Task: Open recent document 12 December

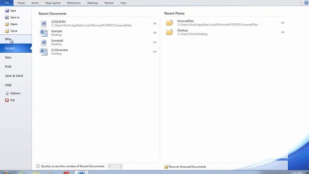Action: 60,50
